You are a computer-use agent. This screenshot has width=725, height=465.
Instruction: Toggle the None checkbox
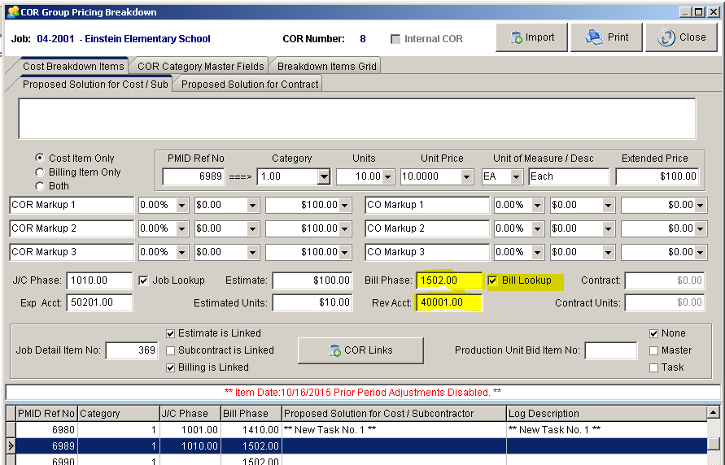(653, 333)
